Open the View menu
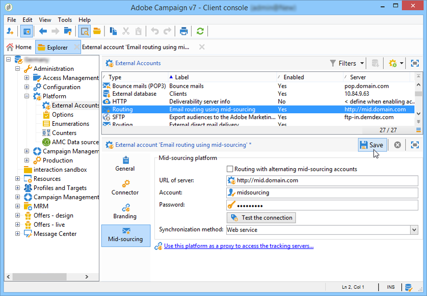Image resolution: width=427 pixels, height=296 pixels. click(x=45, y=20)
